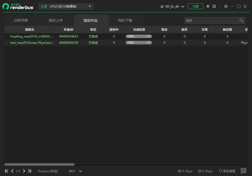
Task: Click into the 搜索 search field
Action: click(x=212, y=20)
